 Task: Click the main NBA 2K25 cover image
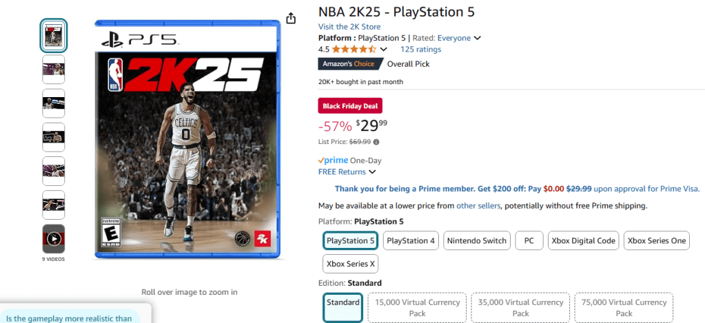tap(186, 141)
